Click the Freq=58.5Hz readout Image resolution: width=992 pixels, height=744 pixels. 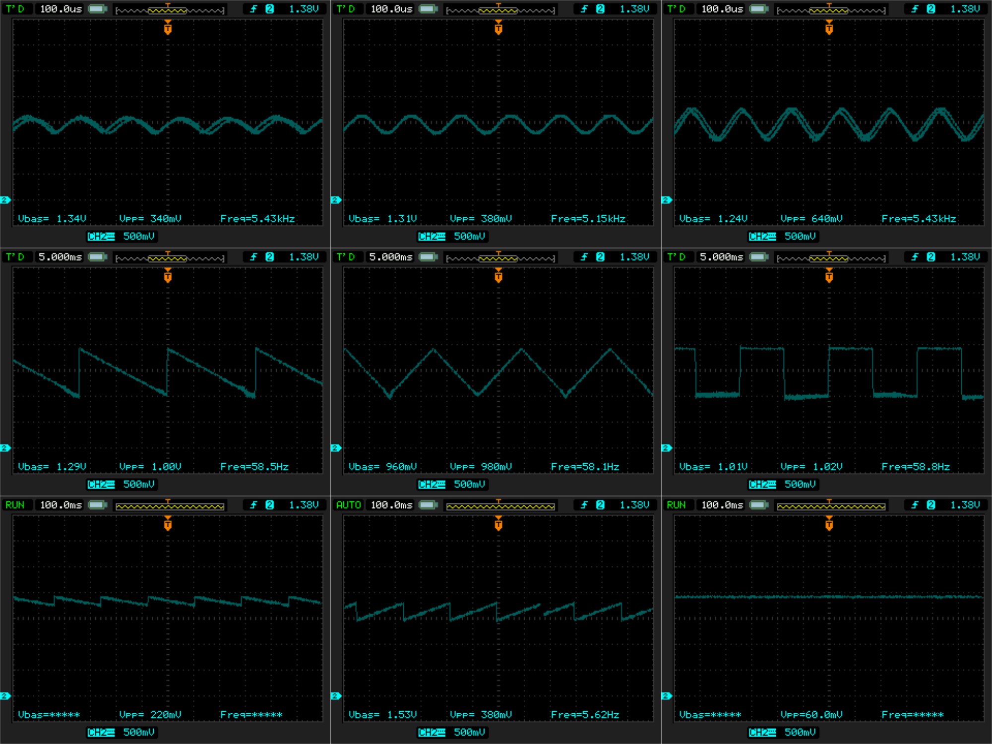254,467
